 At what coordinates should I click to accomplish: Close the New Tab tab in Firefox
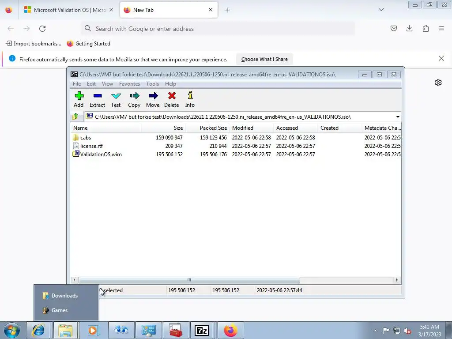(x=211, y=10)
